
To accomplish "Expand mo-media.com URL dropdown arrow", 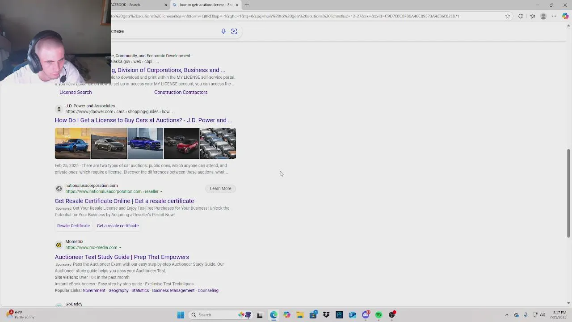I will [x=120, y=248].
